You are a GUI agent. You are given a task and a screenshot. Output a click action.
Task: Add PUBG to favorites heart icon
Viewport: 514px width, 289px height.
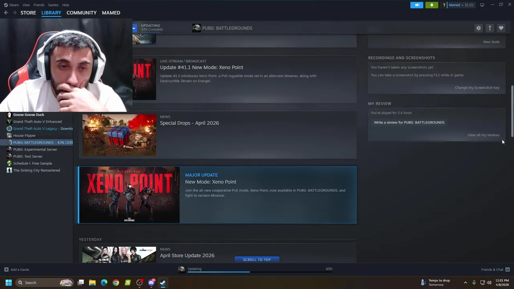tap(501, 28)
